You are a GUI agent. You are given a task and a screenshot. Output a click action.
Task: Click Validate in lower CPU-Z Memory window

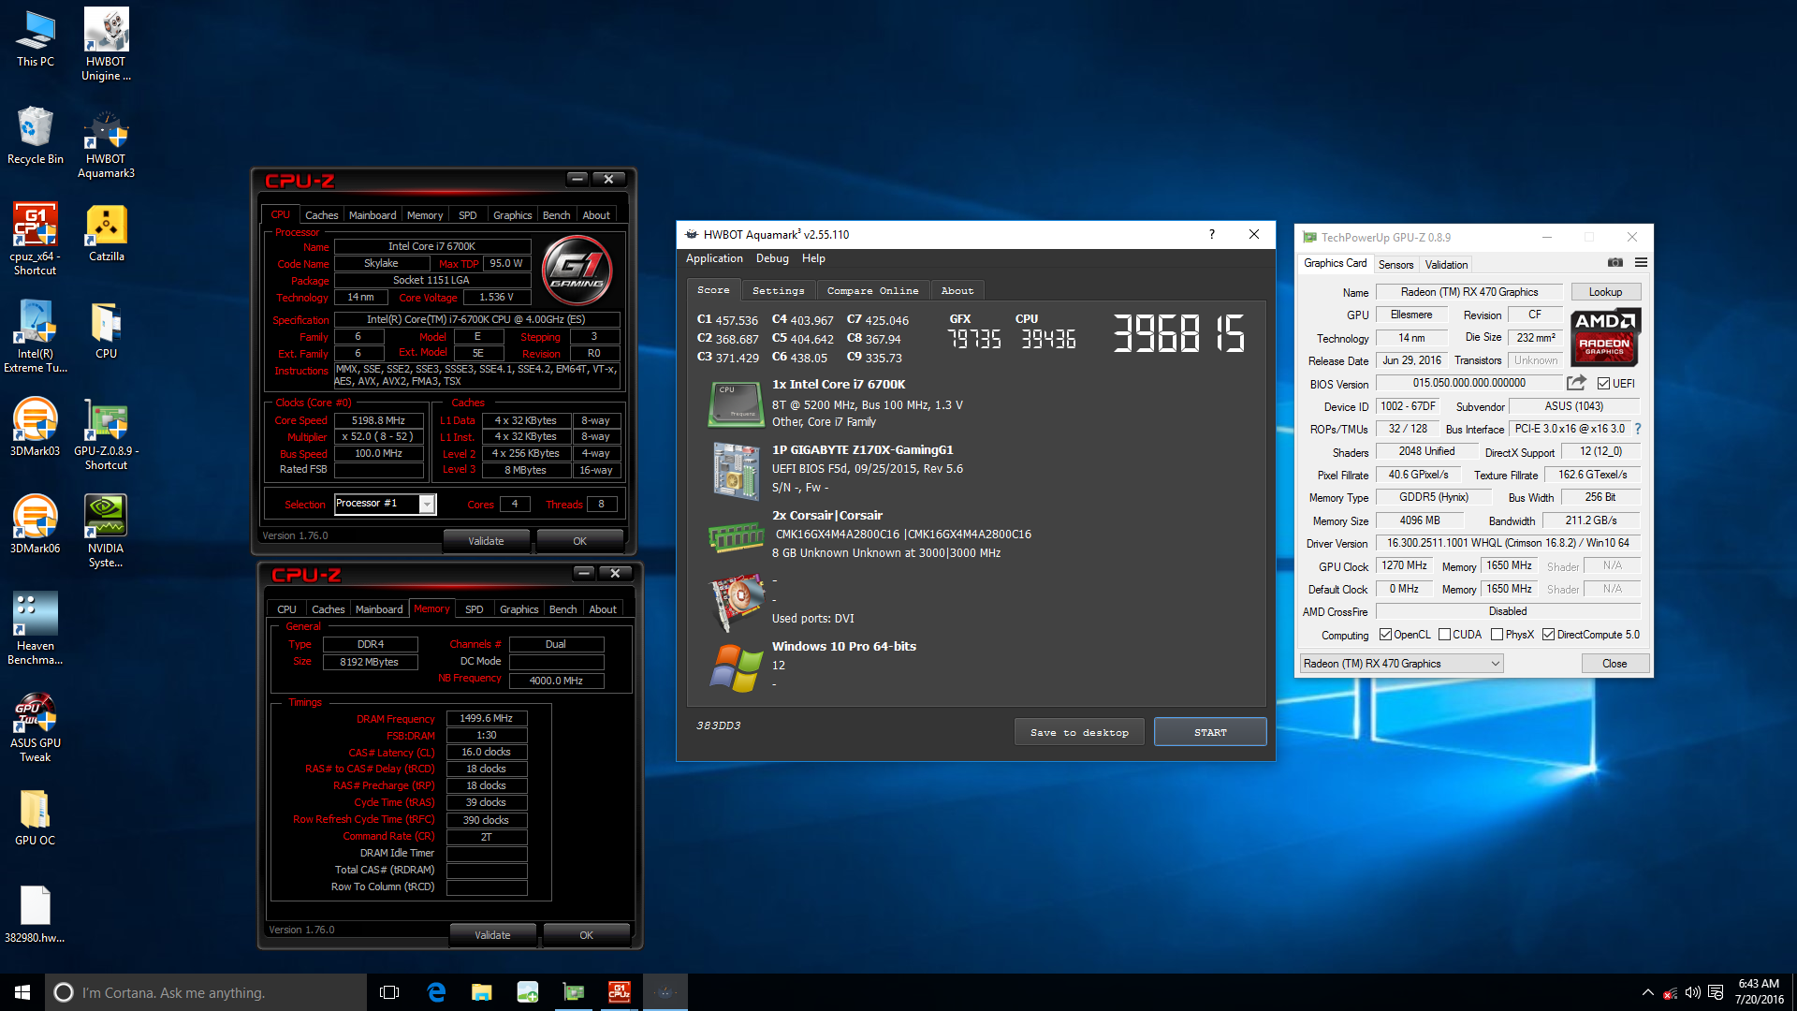click(x=492, y=935)
